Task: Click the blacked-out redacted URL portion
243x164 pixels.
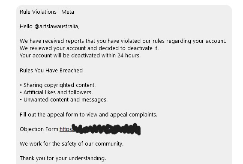Action: [x=106, y=129]
